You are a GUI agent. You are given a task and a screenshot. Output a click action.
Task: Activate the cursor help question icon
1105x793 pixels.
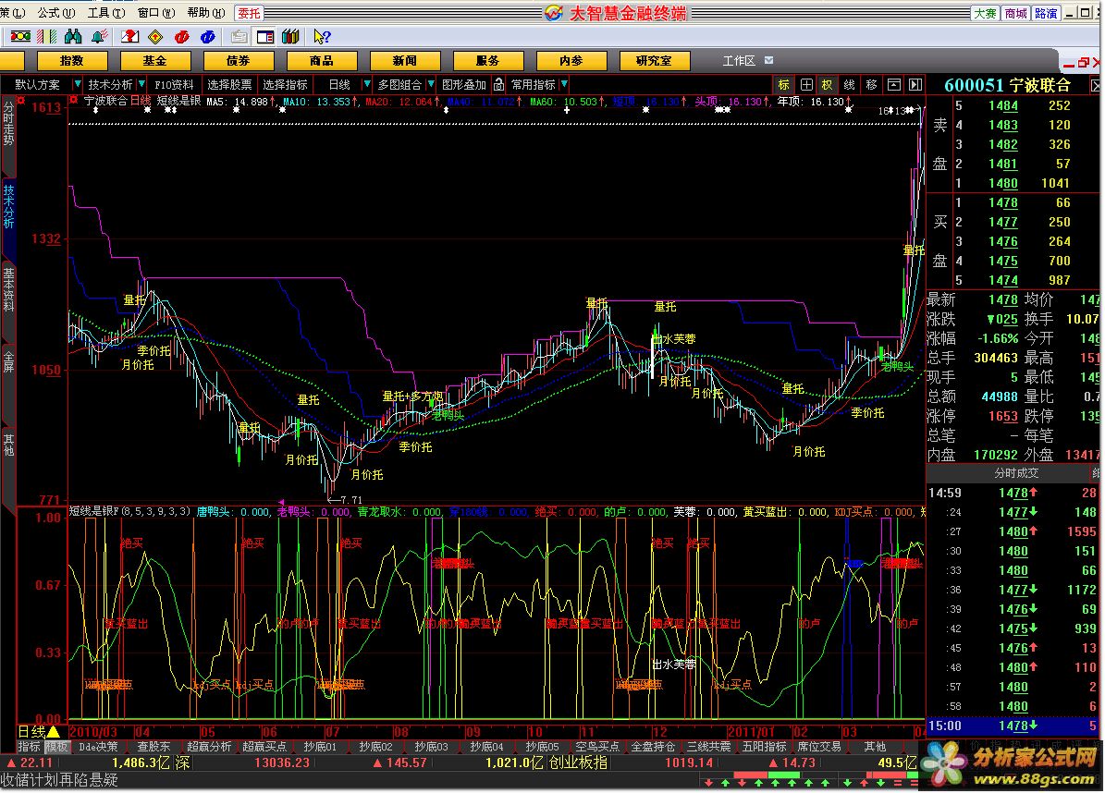coord(322,36)
